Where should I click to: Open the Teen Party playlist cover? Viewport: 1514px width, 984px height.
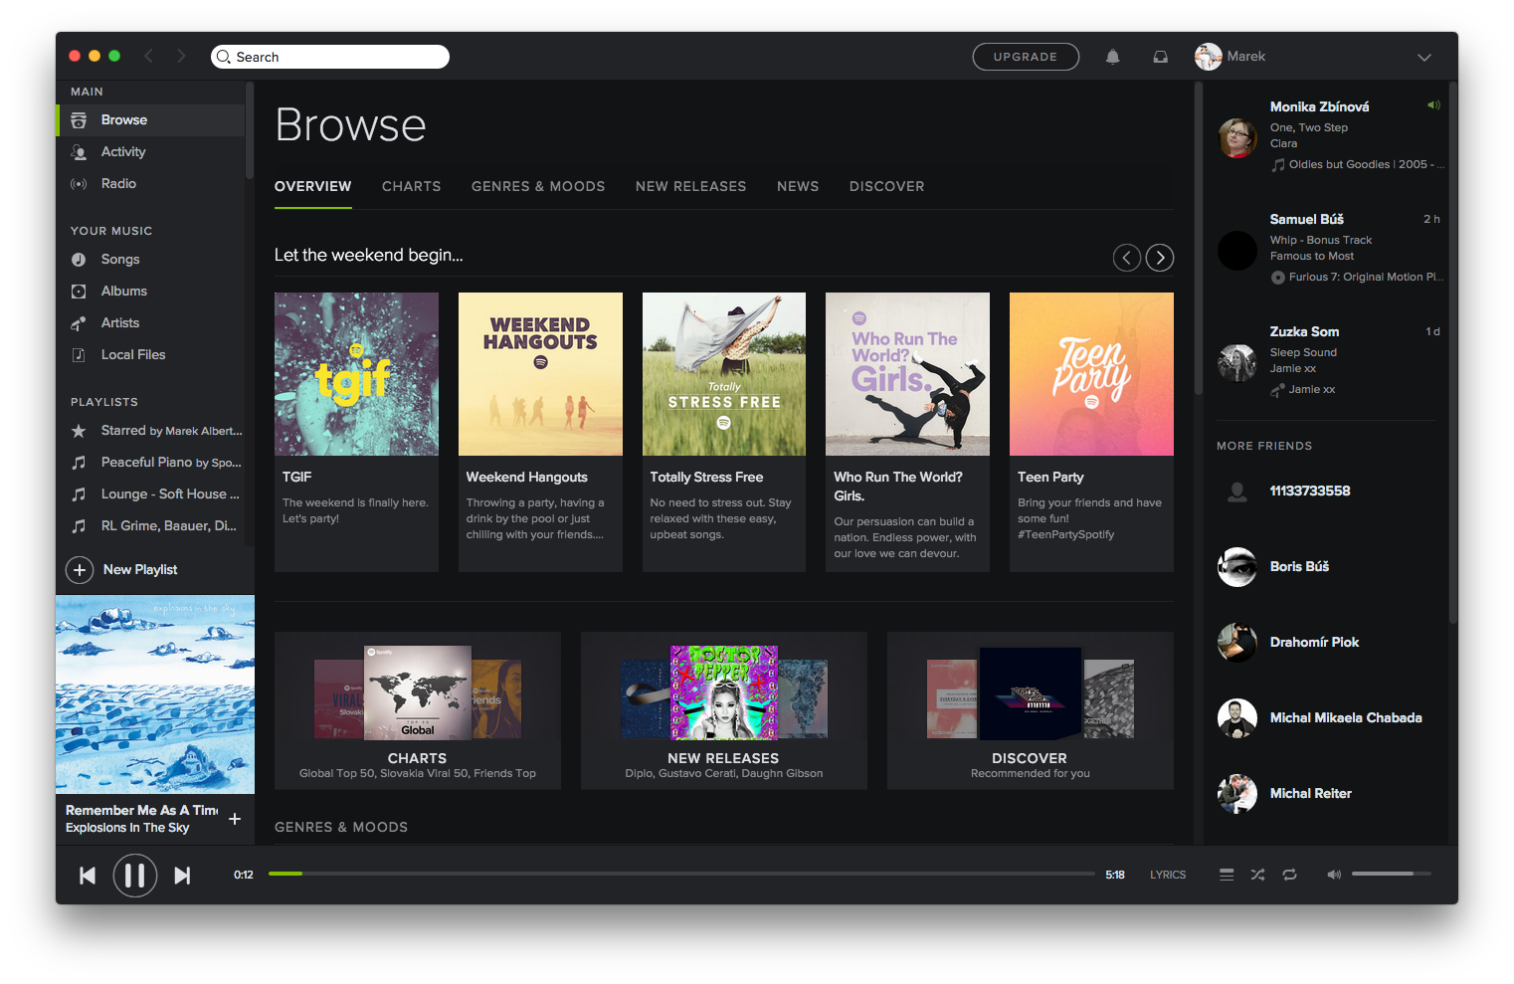1091,374
